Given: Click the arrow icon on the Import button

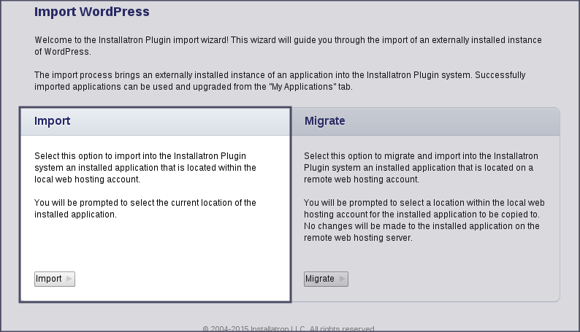Looking at the screenshot, I should (69, 279).
